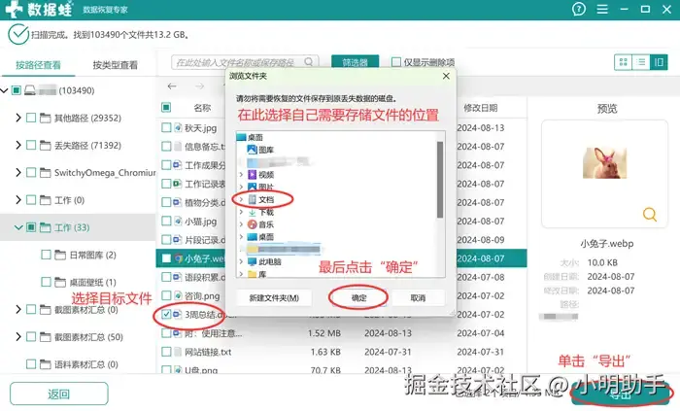Expand the 截图素材汇总 (50) tree node
680x411 pixels.
click(x=18, y=336)
